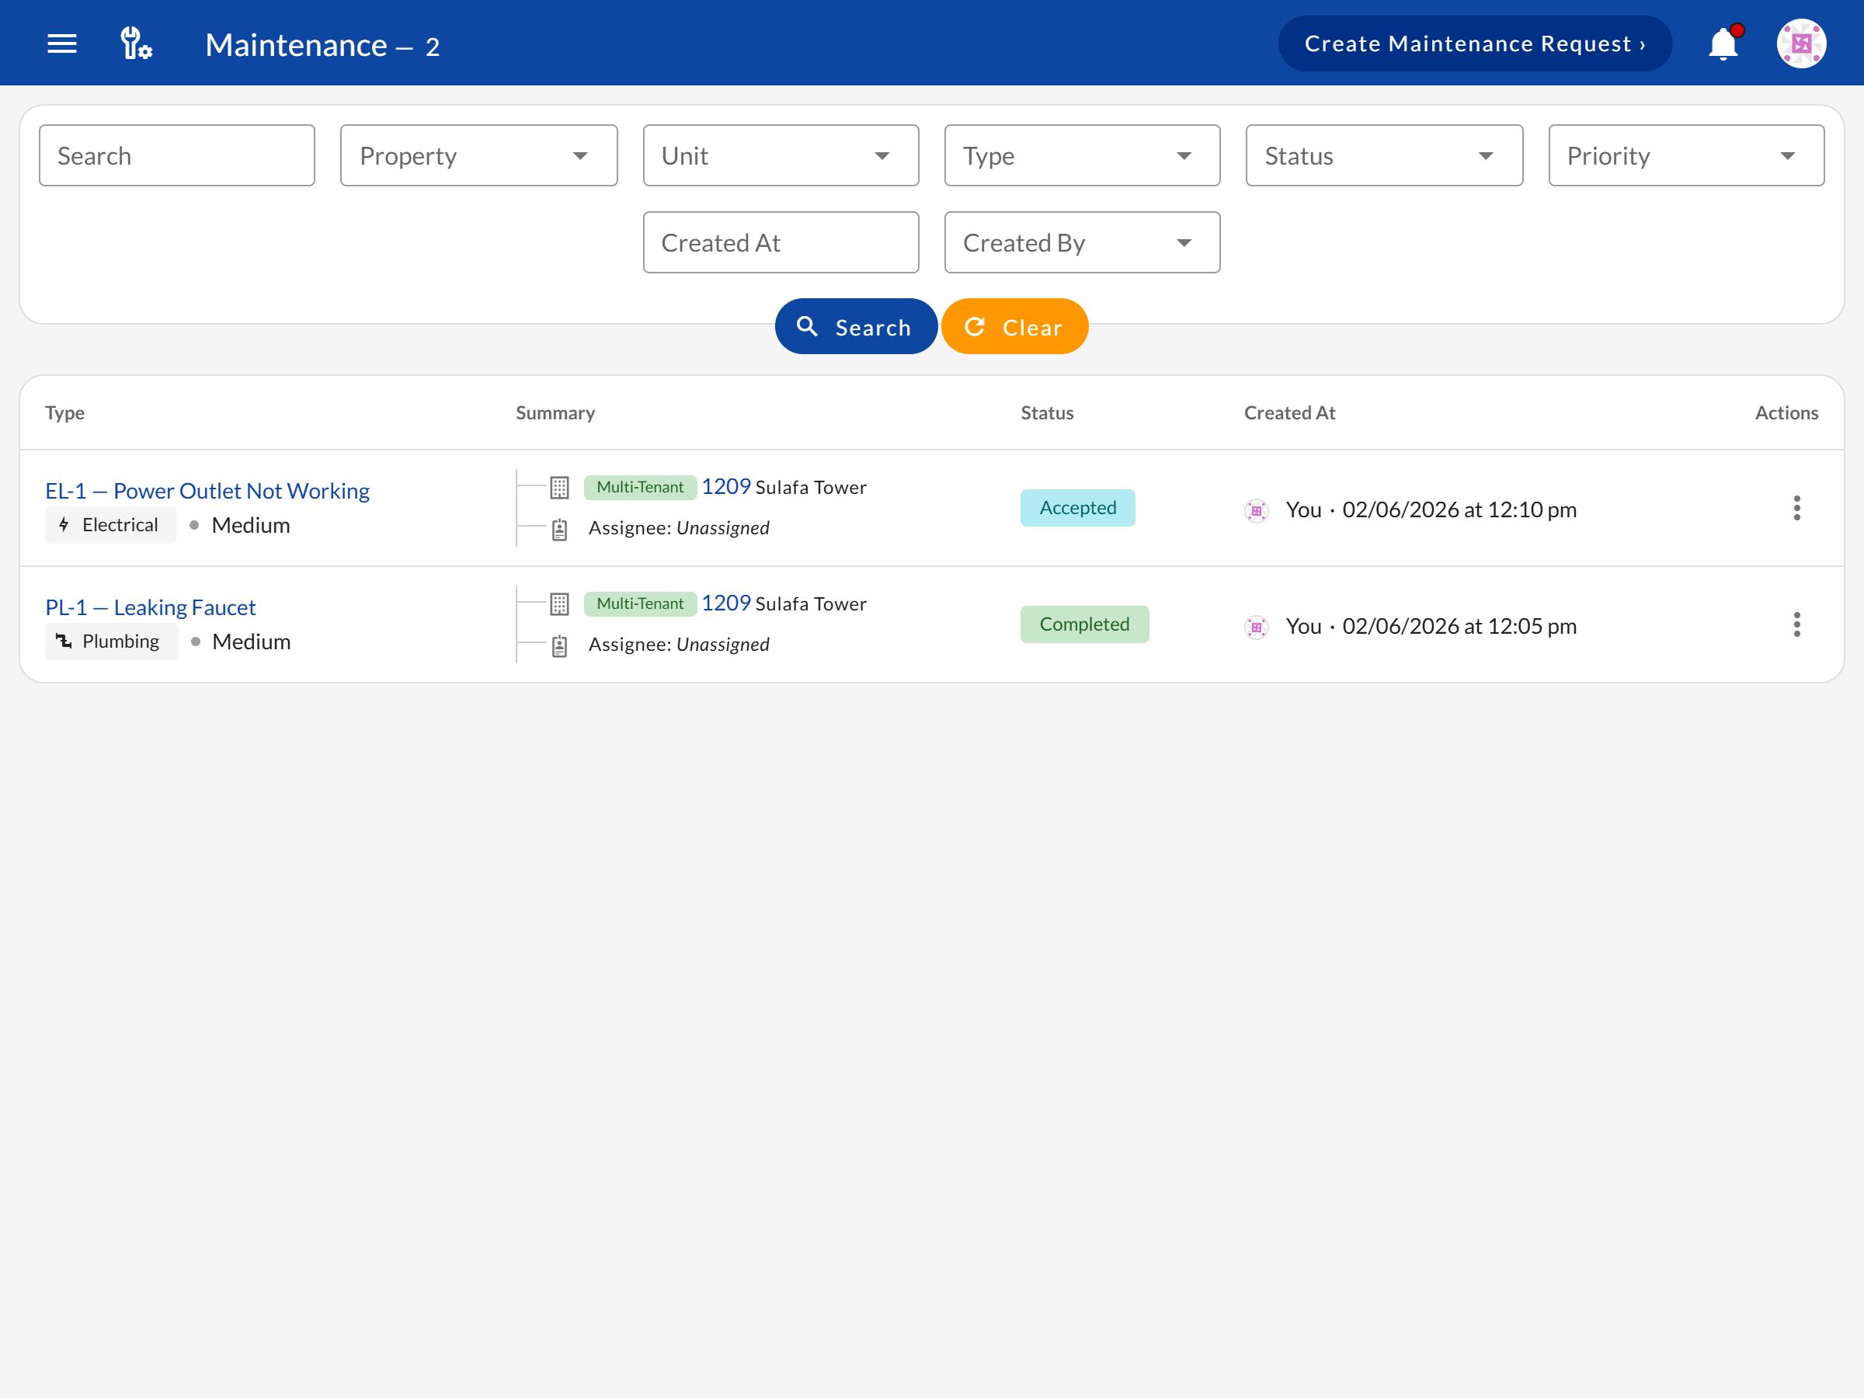Expand the Property dropdown filter

pos(478,156)
